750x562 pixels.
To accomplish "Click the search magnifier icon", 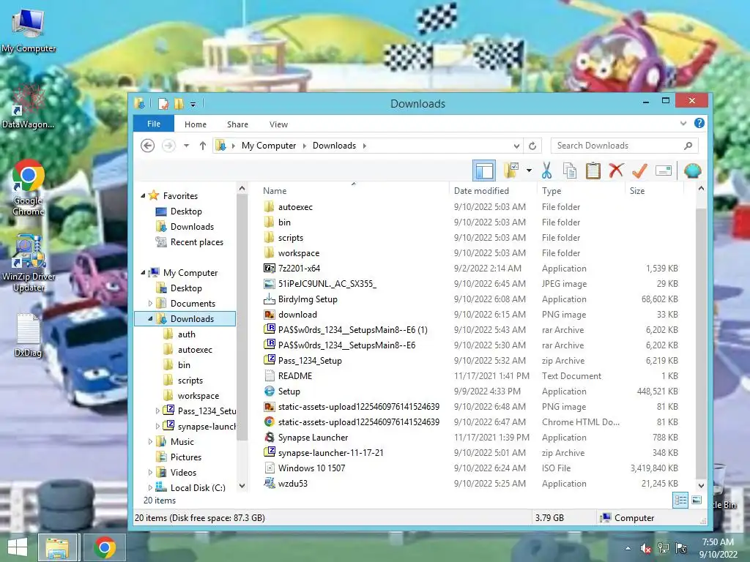I will tap(688, 146).
